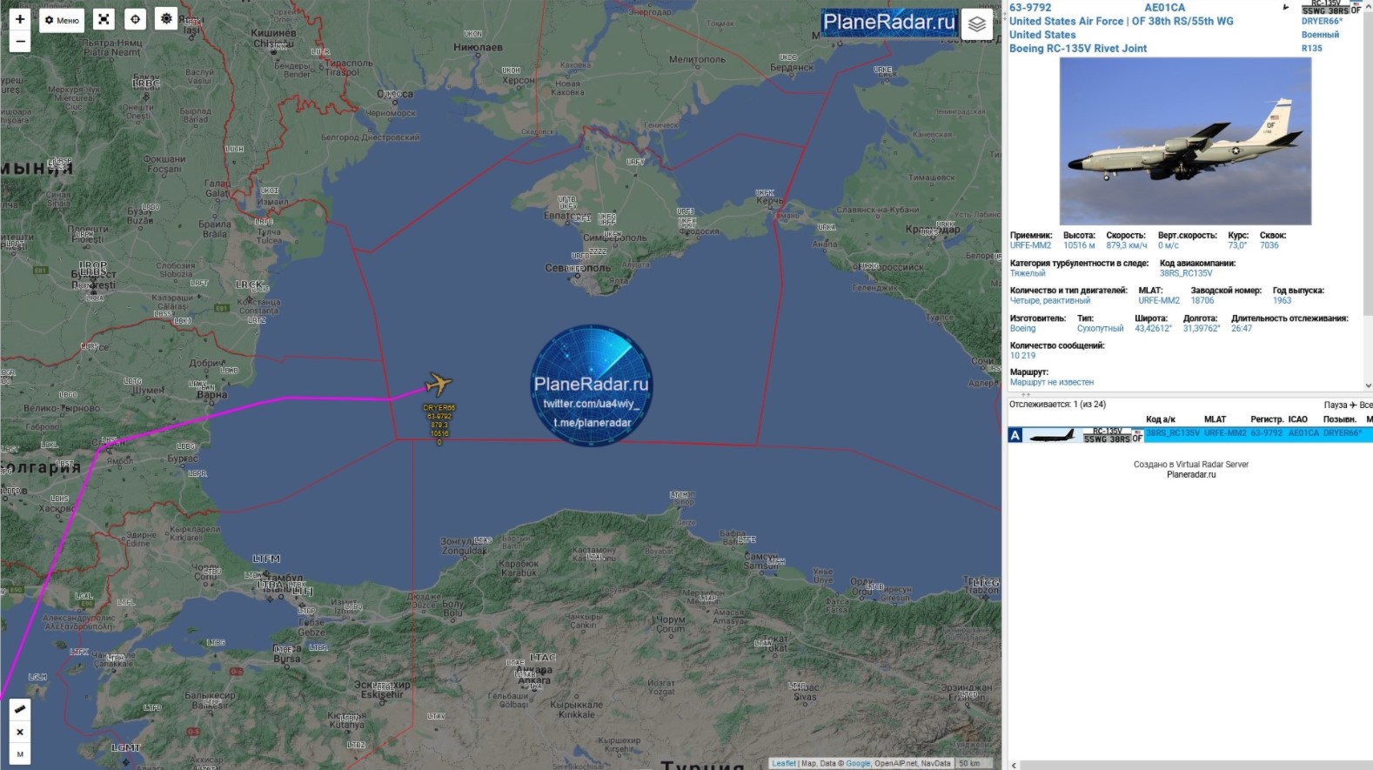Click squawk value 7036
Image resolution: width=1373 pixels, height=770 pixels.
click(1269, 245)
